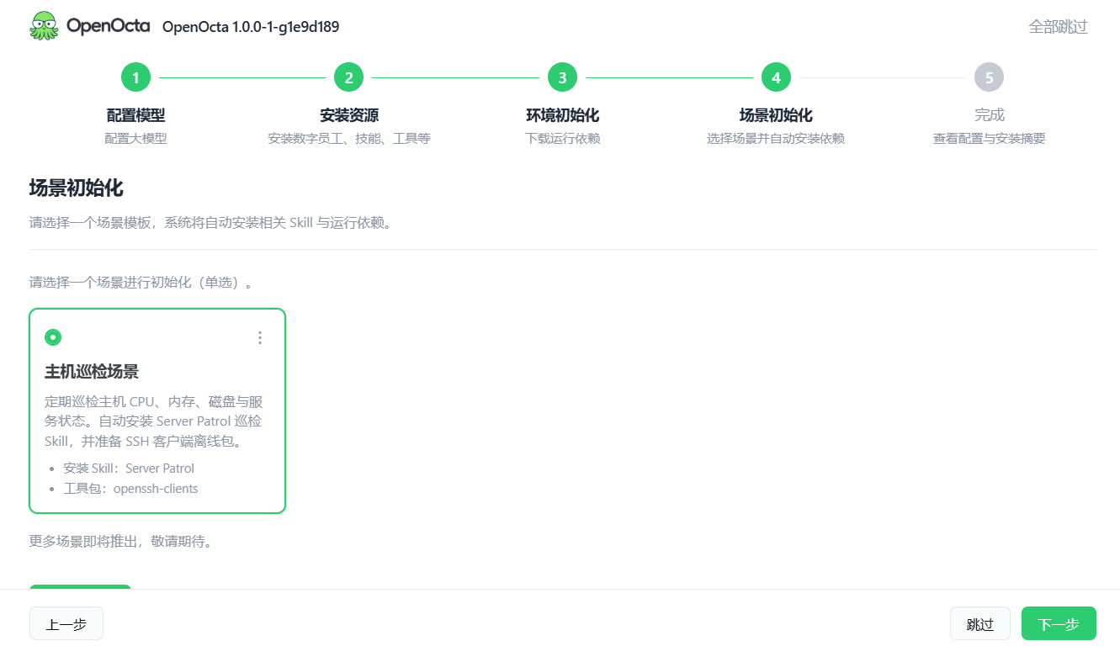Click the card description about 定期巡检主机
1120x662 pixels.
pyautogui.click(x=154, y=421)
